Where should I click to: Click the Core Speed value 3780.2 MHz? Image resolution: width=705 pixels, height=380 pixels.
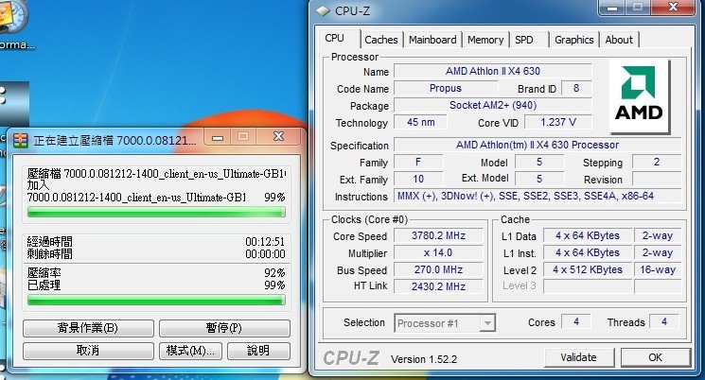tap(438, 235)
